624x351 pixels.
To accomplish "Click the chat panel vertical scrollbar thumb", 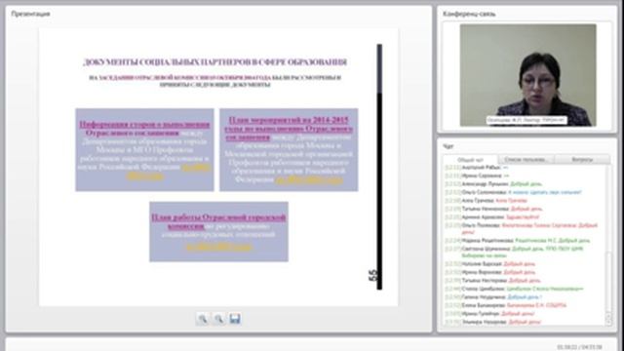I will 608,281.
